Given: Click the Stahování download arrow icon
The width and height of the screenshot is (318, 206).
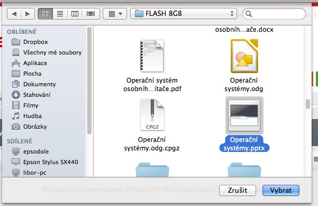Looking at the screenshot, I should 16,95.
